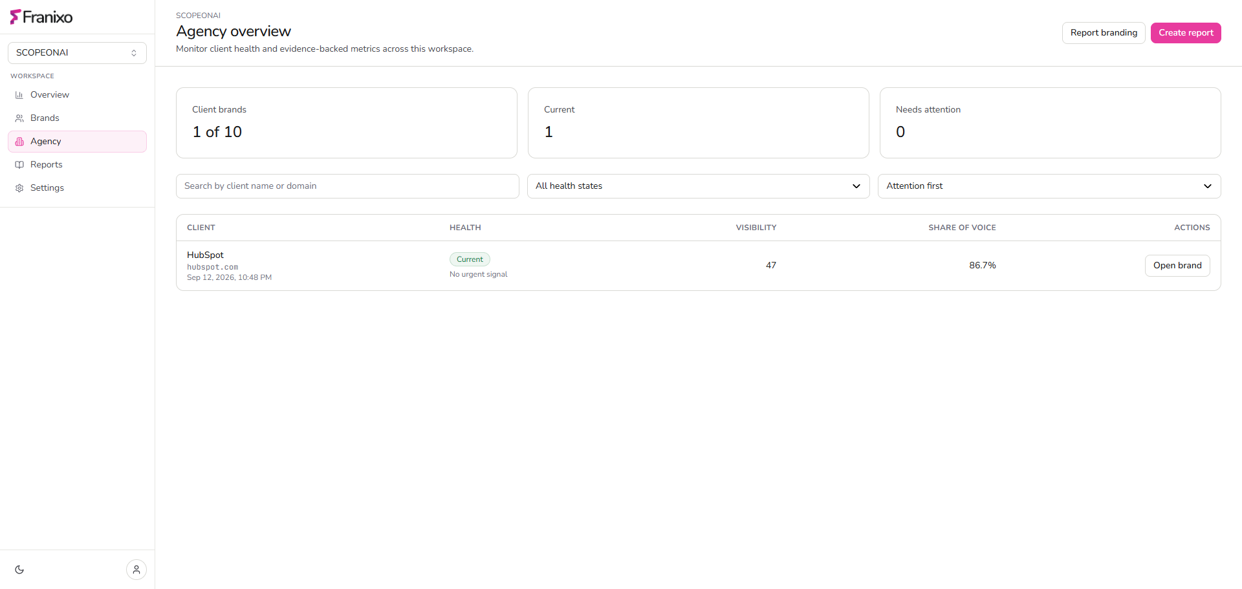Screen dimensions: 1242x589
Task: Go to Overview in the sidebar
Action: click(x=77, y=95)
